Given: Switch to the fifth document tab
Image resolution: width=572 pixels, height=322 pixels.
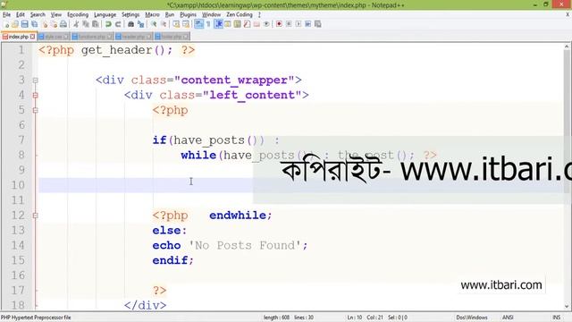Looking at the screenshot, I should point(172,37).
